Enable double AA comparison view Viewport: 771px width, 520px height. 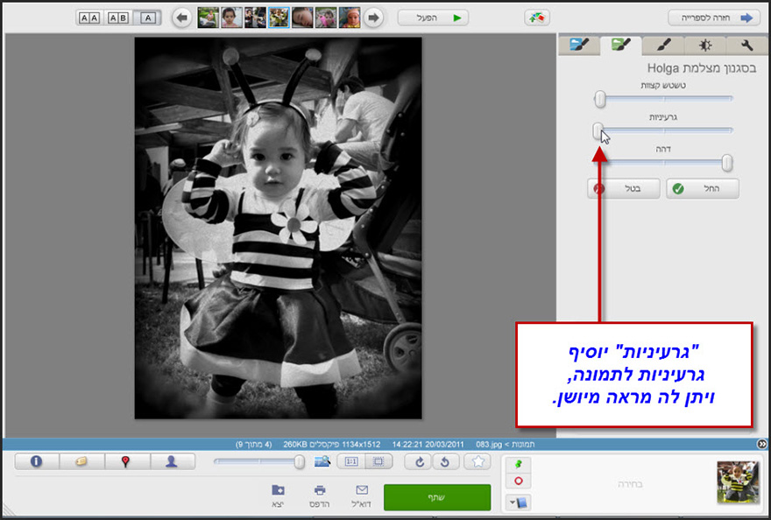90,17
